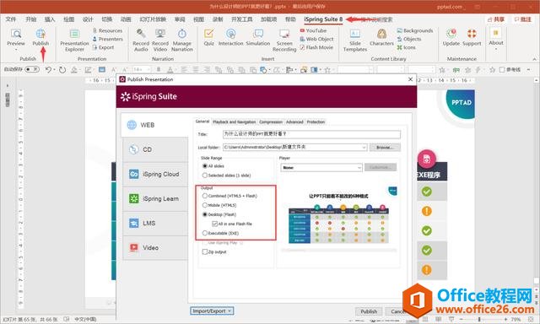Start Screen Recording
540x324 pixels.
click(x=284, y=40)
